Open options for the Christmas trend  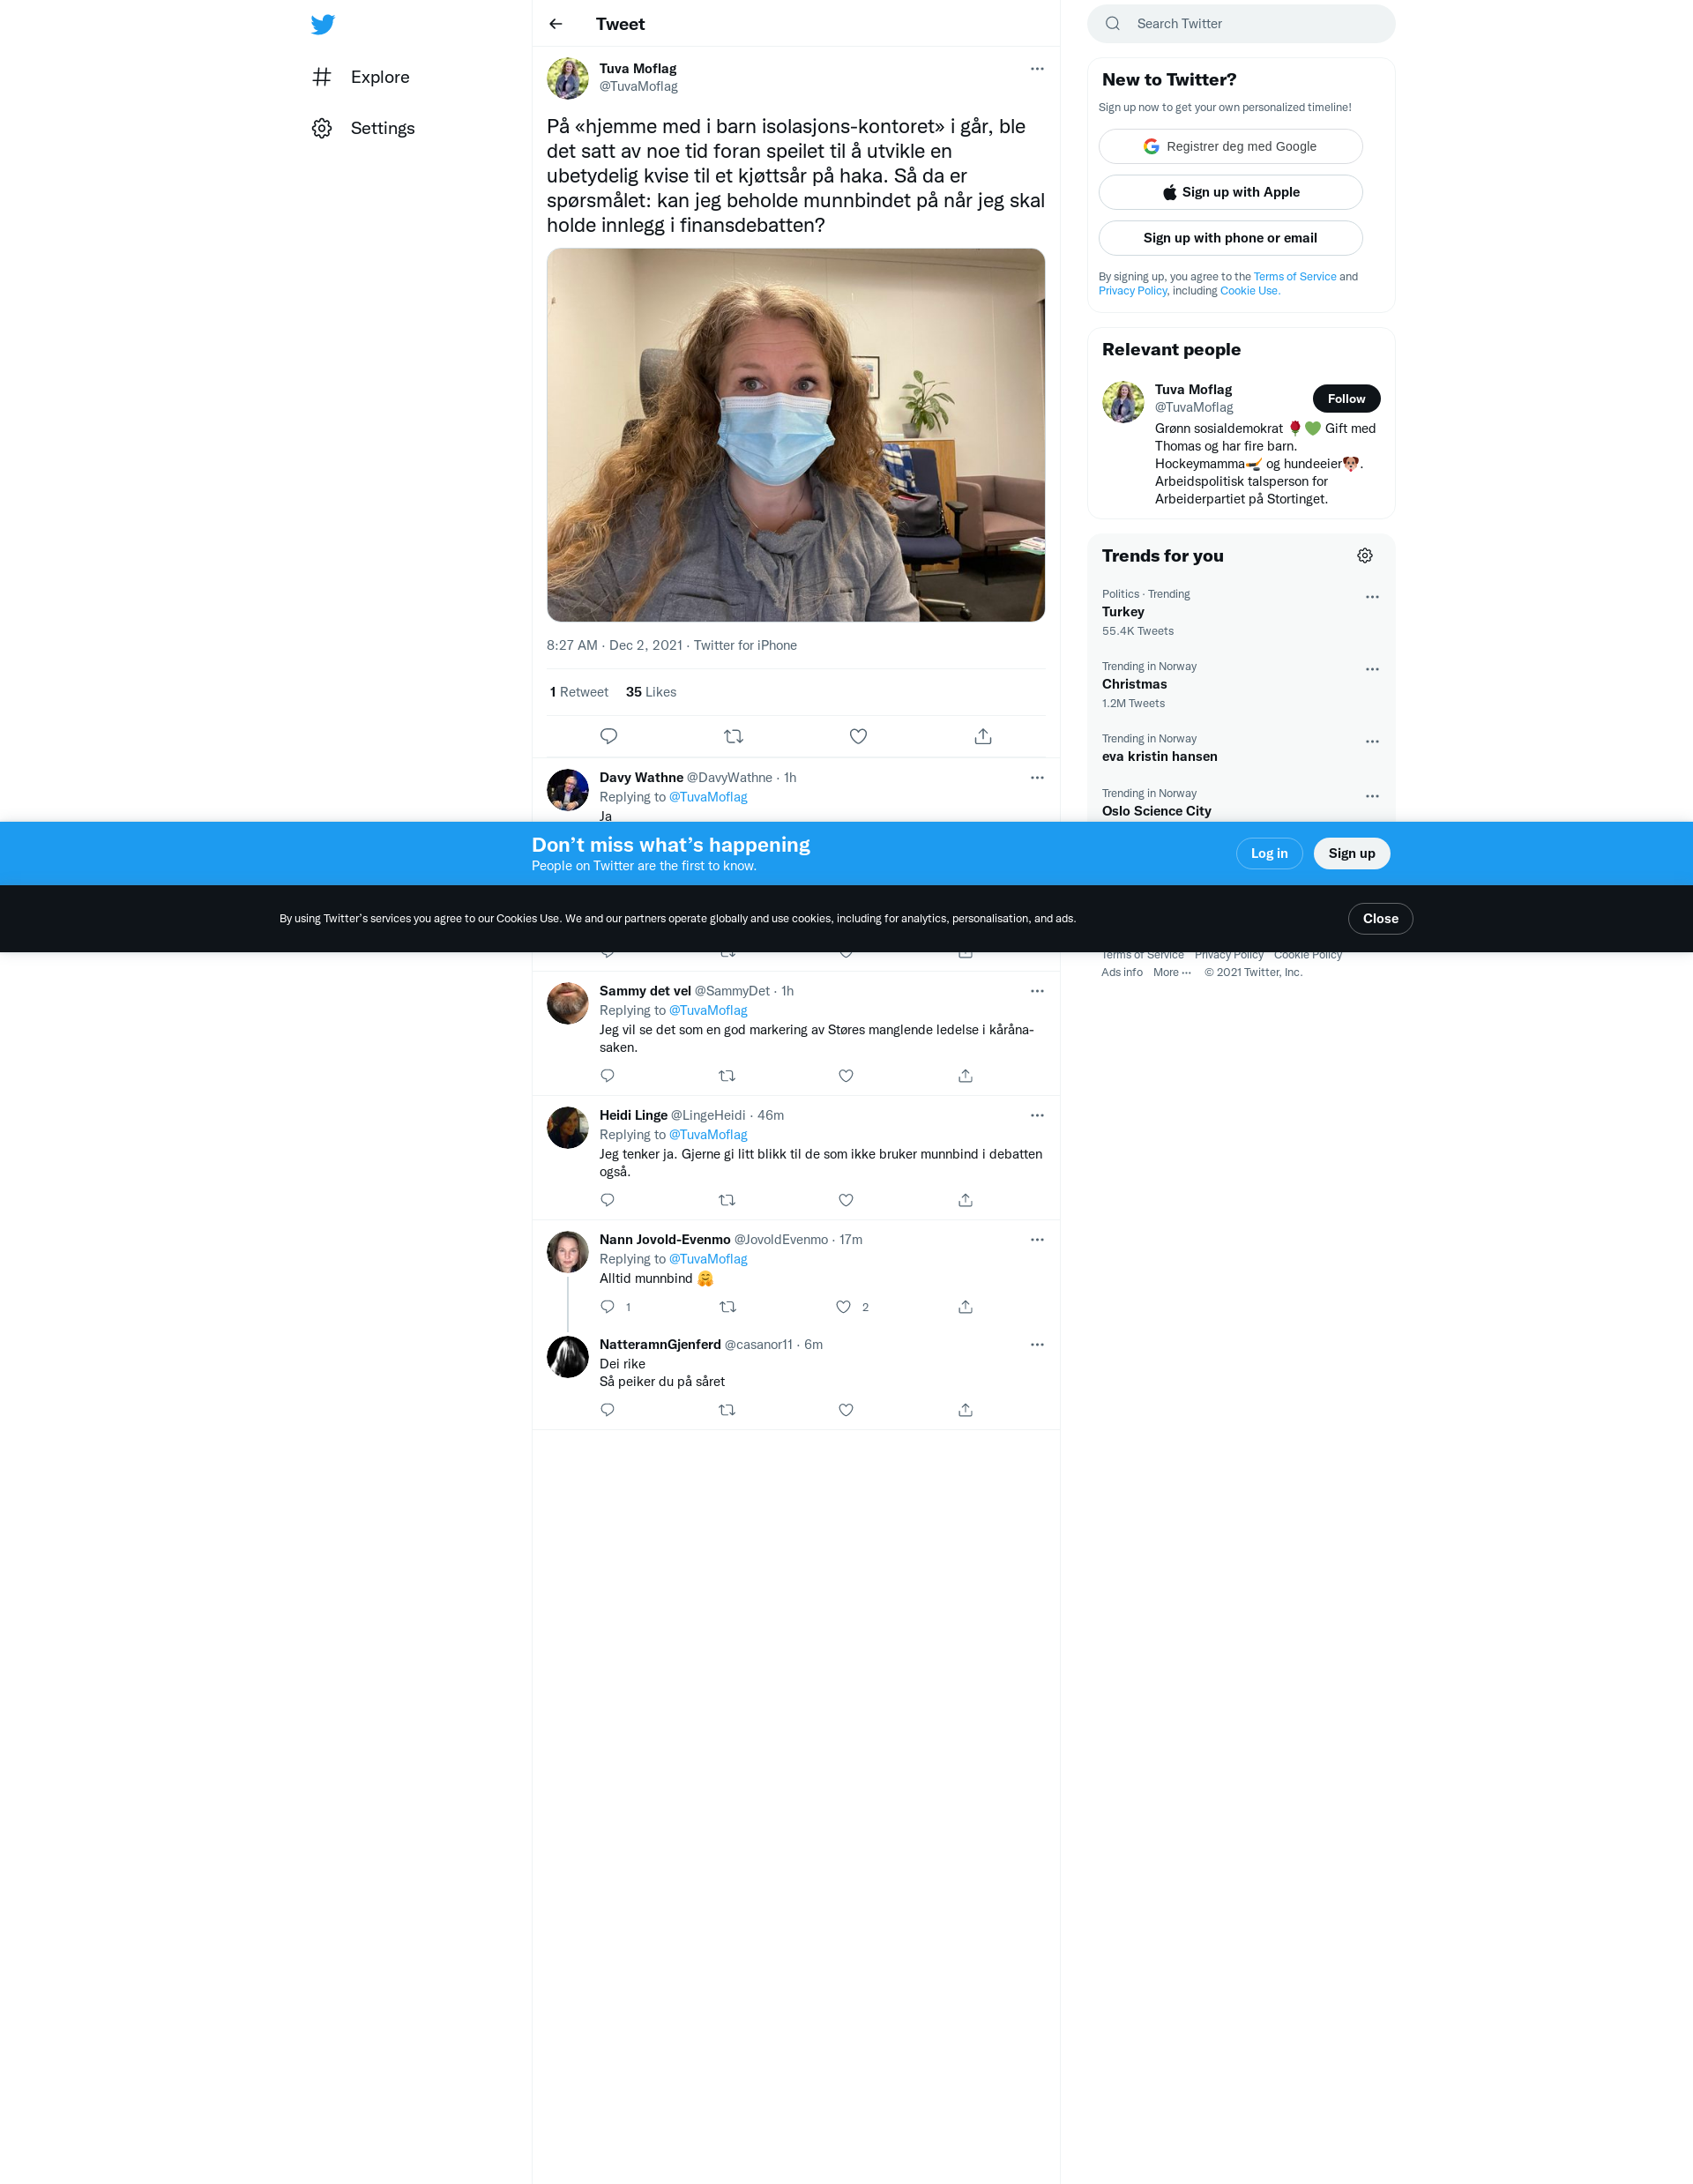coord(1372,669)
